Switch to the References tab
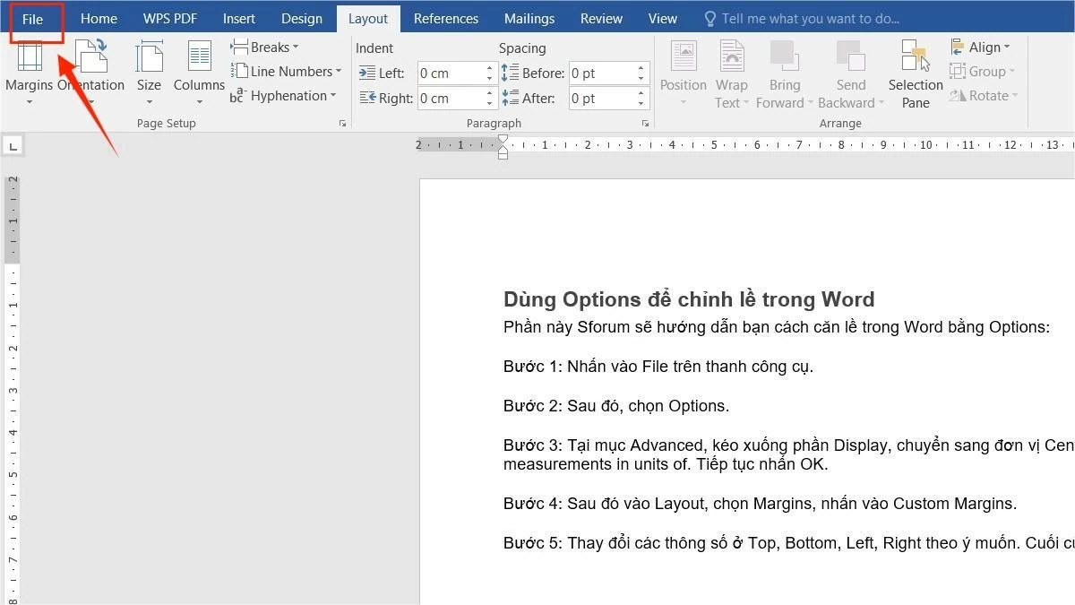This screenshot has width=1075, height=605. (x=446, y=18)
